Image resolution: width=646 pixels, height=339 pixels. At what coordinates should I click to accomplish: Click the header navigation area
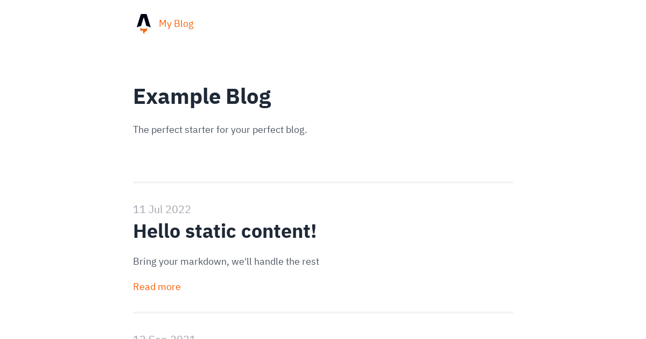(323, 23)
